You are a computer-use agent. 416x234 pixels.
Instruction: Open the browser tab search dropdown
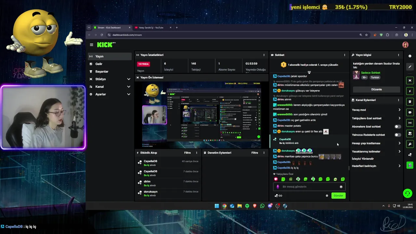(89, 28)
